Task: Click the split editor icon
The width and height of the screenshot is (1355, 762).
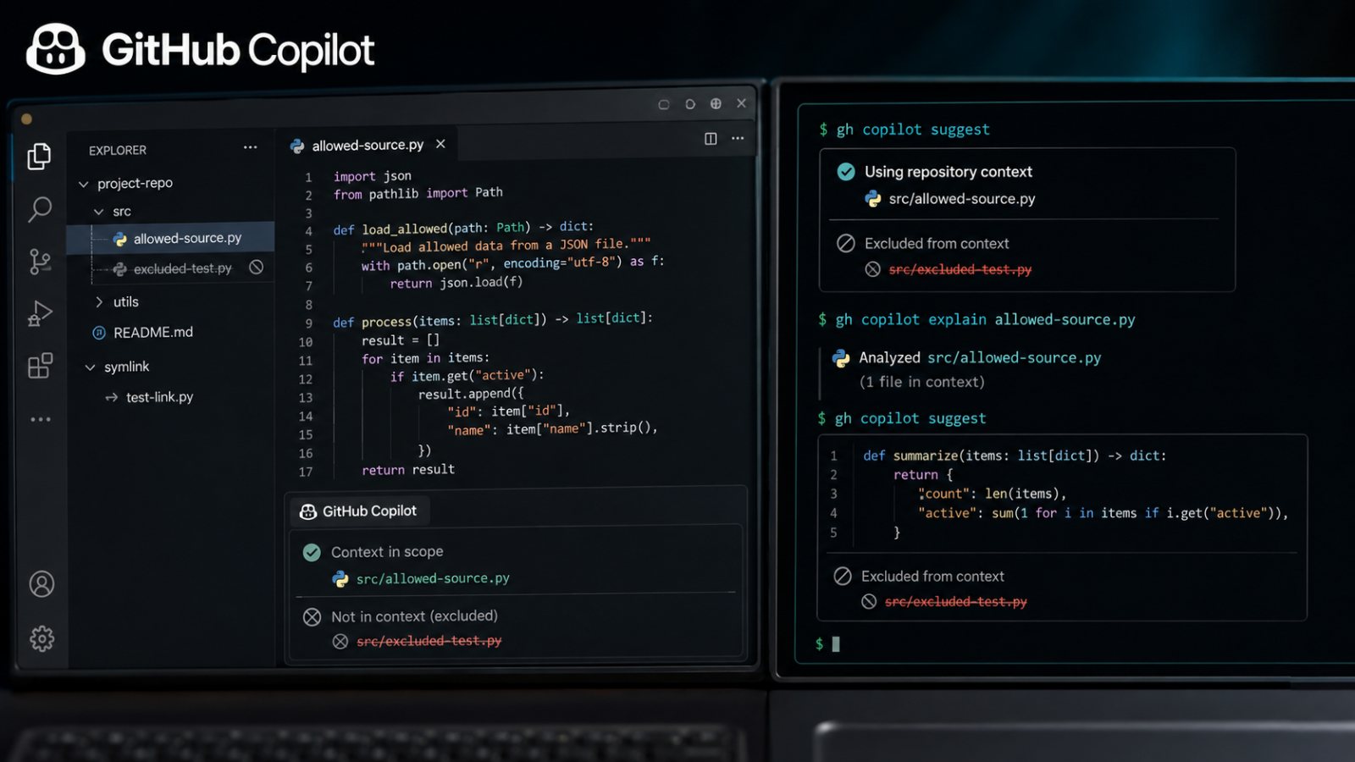Action: point(711,139)
